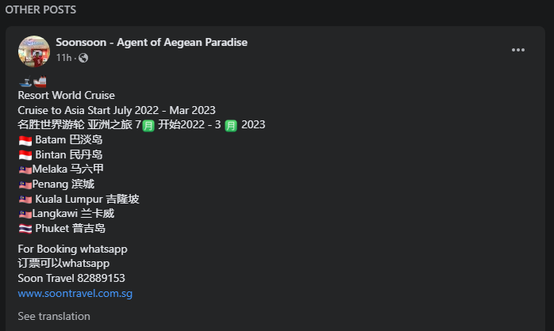Select the Malaysian flag before Melaka
The width and height of the screenshot is (554, 331).
click(25, 170)
